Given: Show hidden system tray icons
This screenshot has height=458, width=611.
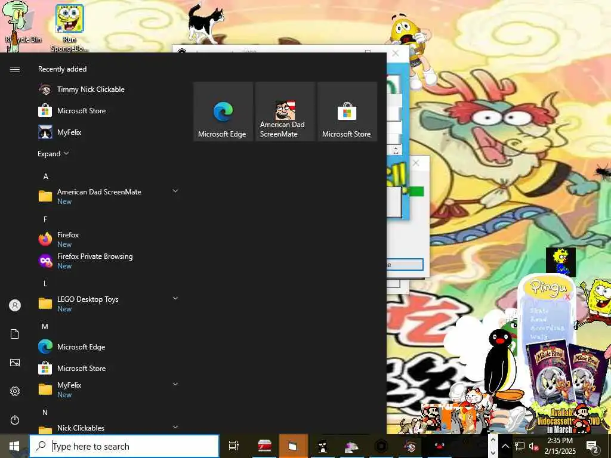Looking at the screenshot, I should [505, 446].
